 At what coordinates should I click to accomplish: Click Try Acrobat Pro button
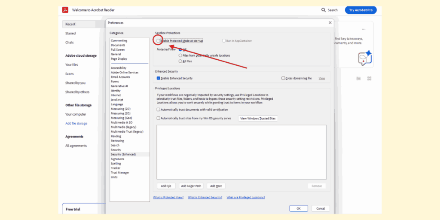[361, 10]
